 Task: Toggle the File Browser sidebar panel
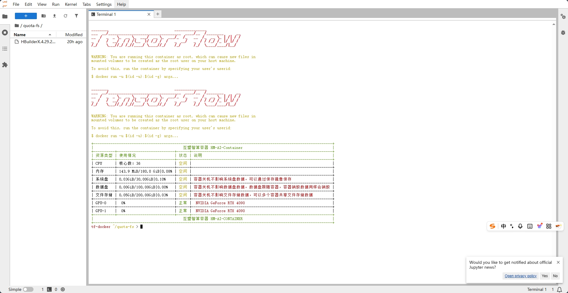(5, 16)
